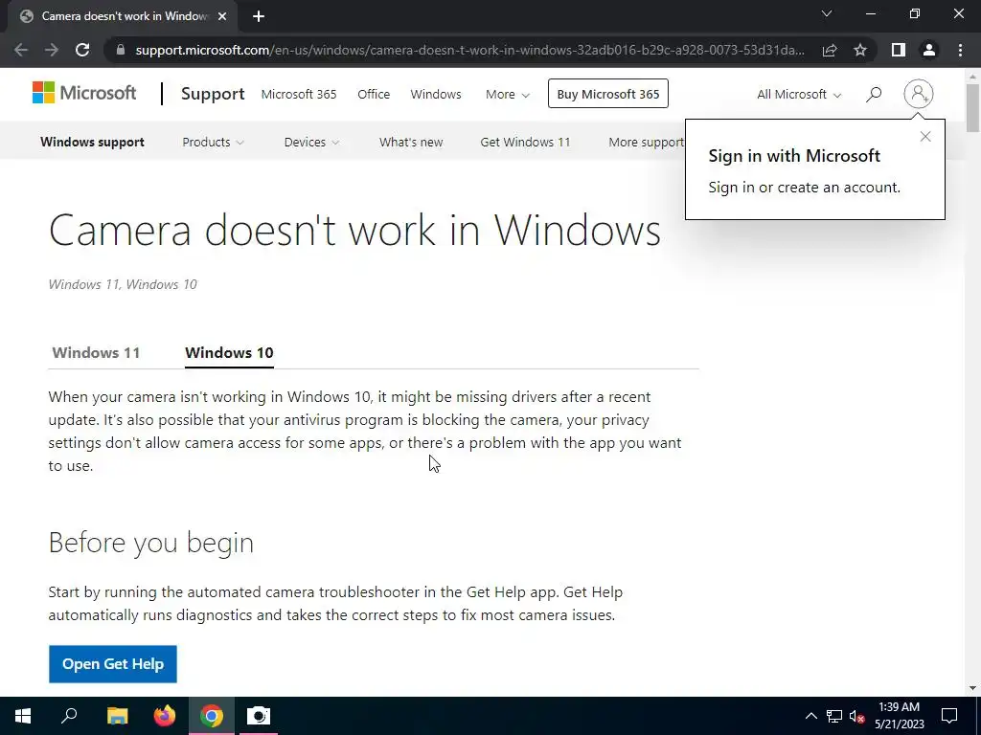Click 'Windows 11, Windows 10' applies-to text
The height and width of the screenshot is (735, 981).
[123, 284]
